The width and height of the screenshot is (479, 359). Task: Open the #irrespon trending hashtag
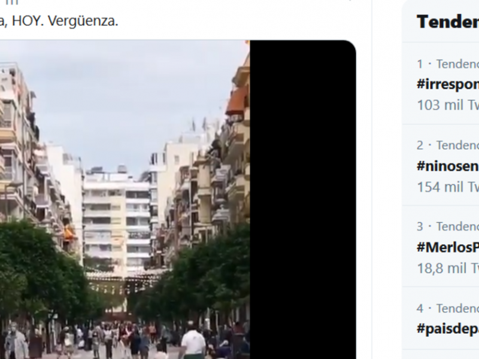click(x=448, y=84)
